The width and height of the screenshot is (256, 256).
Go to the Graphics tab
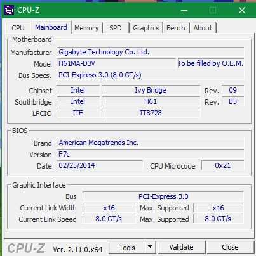[x=146, y=28]
